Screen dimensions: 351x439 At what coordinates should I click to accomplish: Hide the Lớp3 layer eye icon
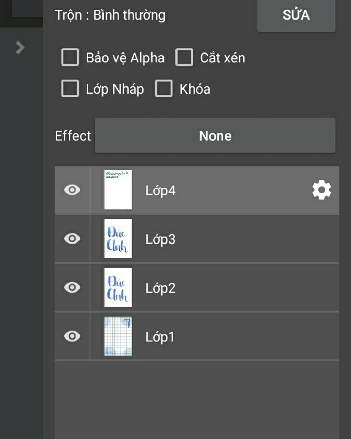point(72,239)
